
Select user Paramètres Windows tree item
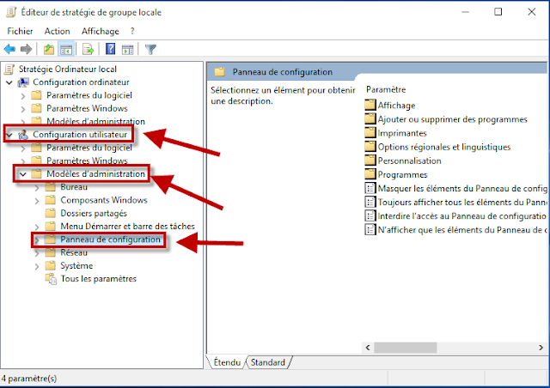click(87, 161)
